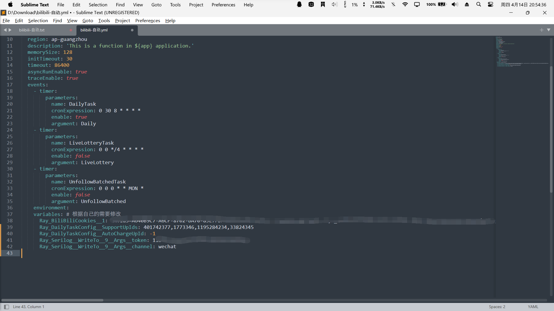Viewport: 554px width, 311px height.
Task: Click the timeout value 86400
Action: pyautogui.click(x=62, y=65)
